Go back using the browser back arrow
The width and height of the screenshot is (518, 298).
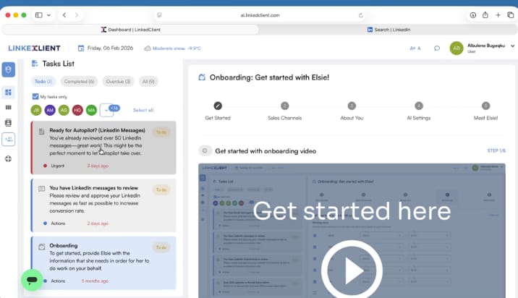(64, 15)
